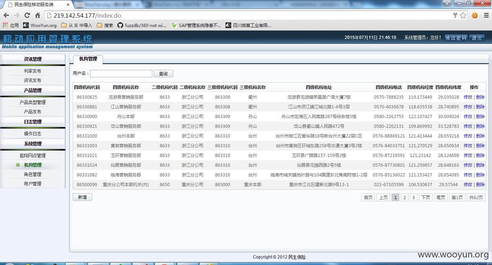The image size is (492, 265).
Task: Open the Apps grid bookmark icon
Action: tap(5, 25)
